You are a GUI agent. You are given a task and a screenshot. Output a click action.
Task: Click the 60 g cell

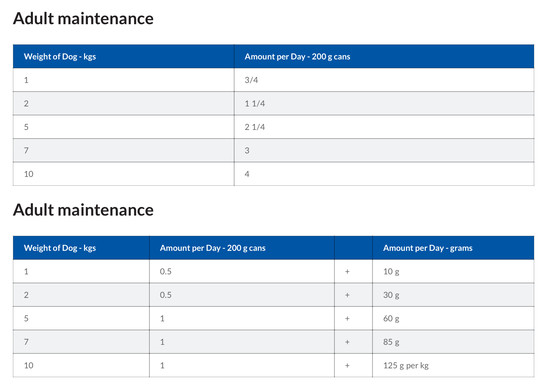(453, 318)
